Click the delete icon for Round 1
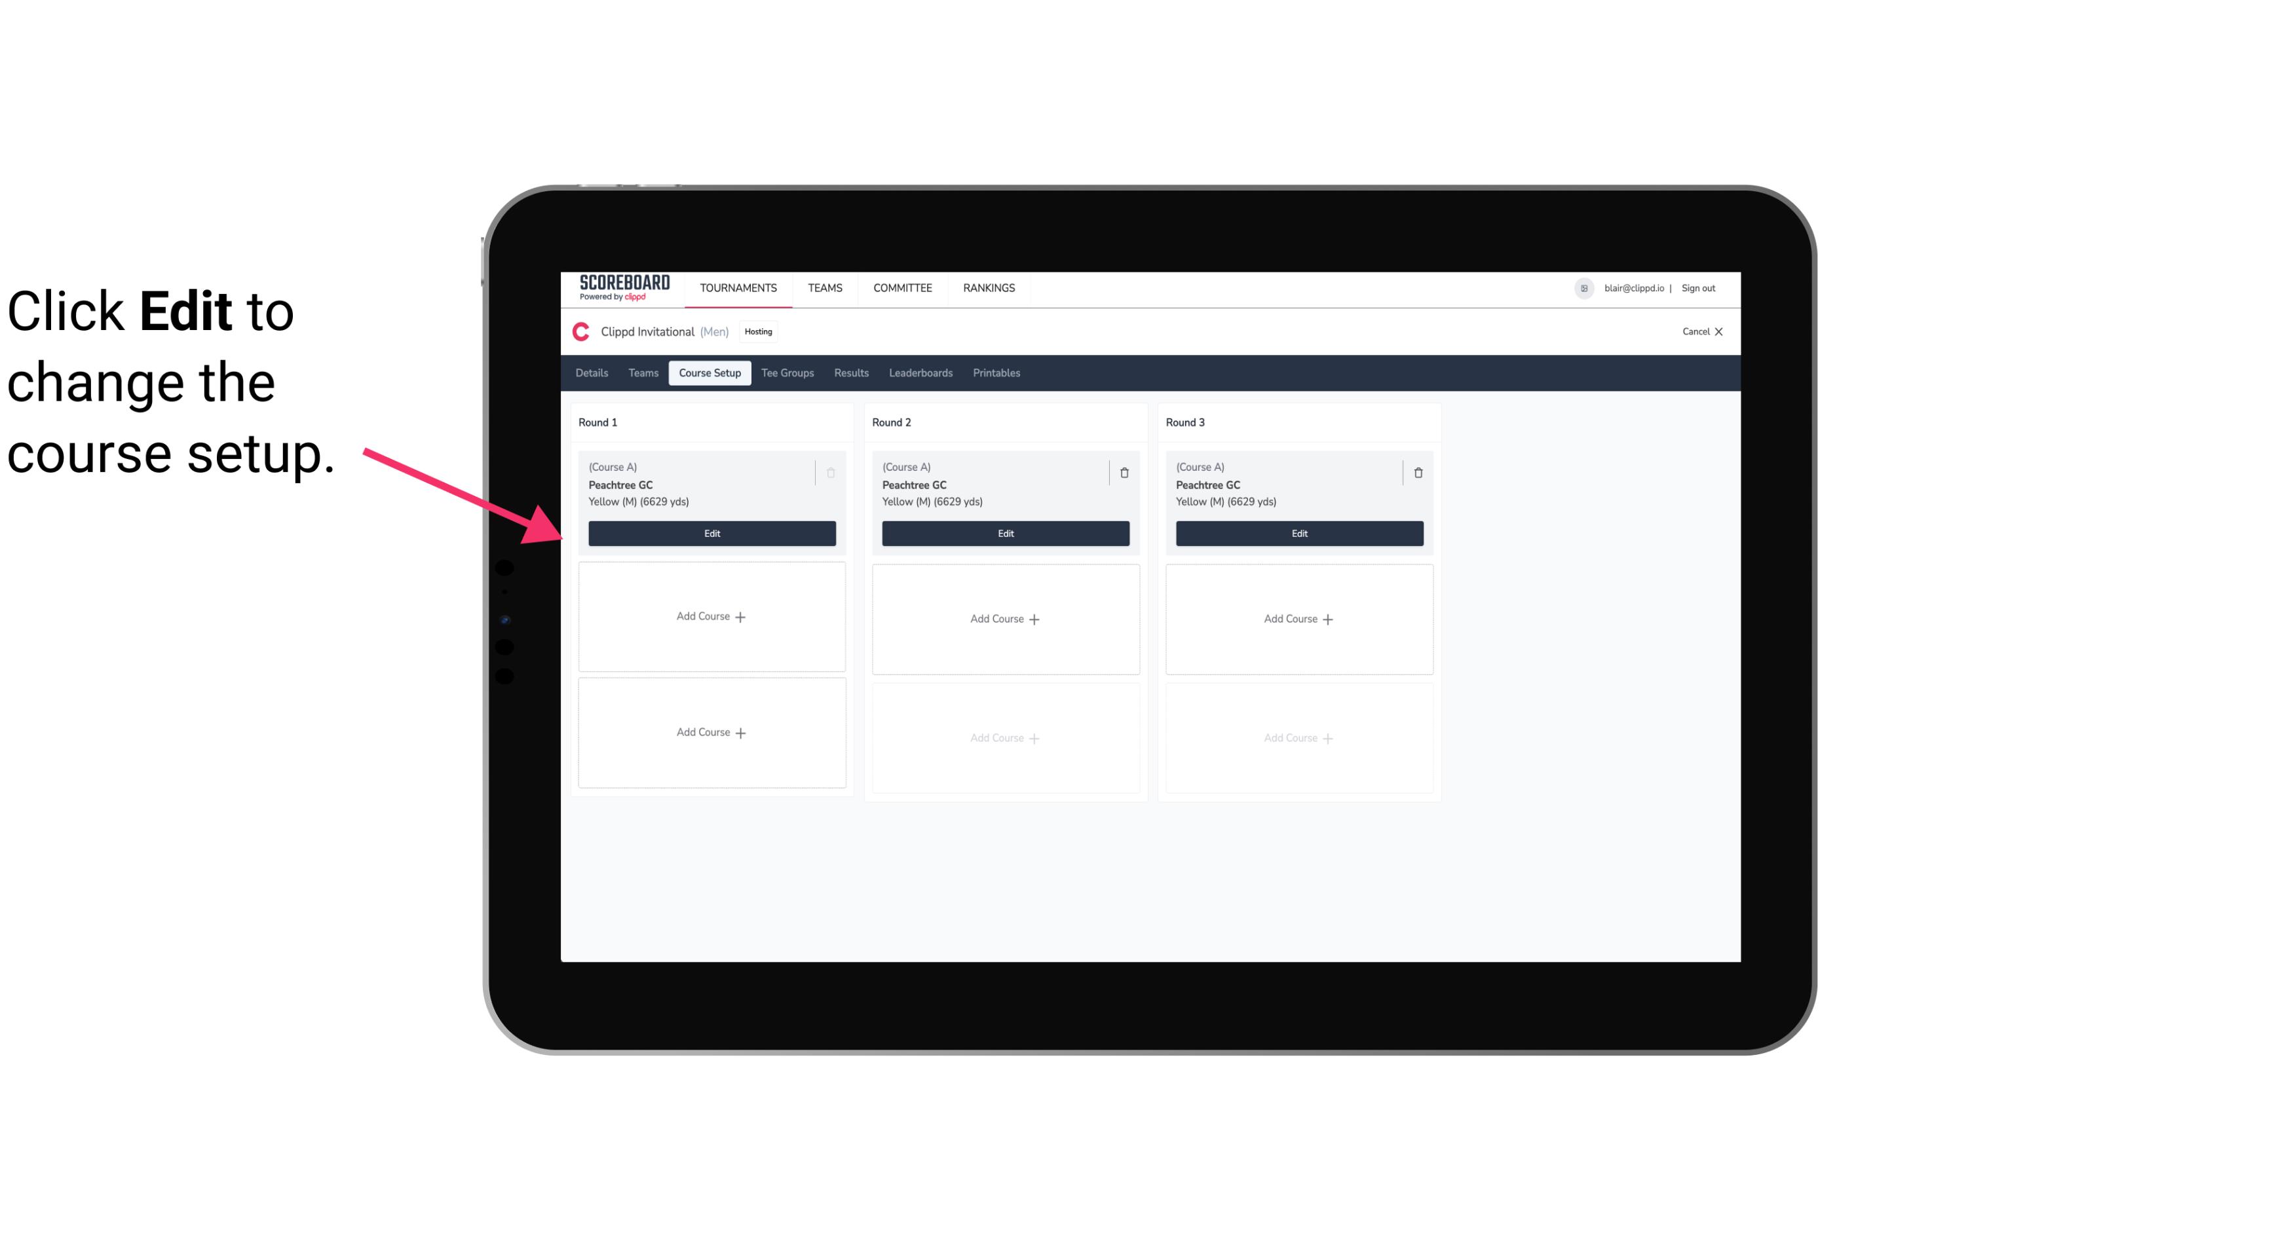 coord(832,472)
